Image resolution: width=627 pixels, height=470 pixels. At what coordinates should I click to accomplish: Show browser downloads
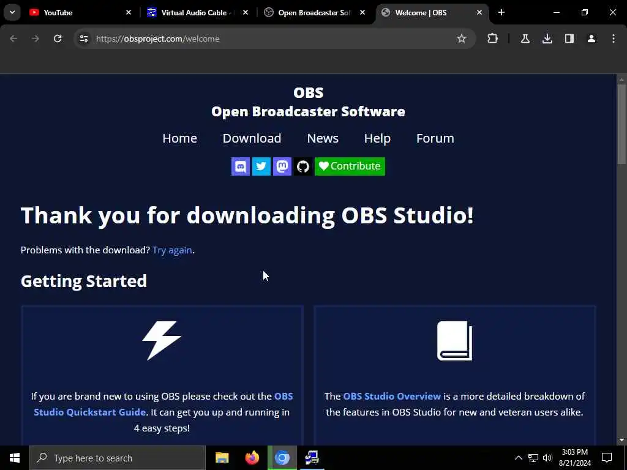coord(547,39)
